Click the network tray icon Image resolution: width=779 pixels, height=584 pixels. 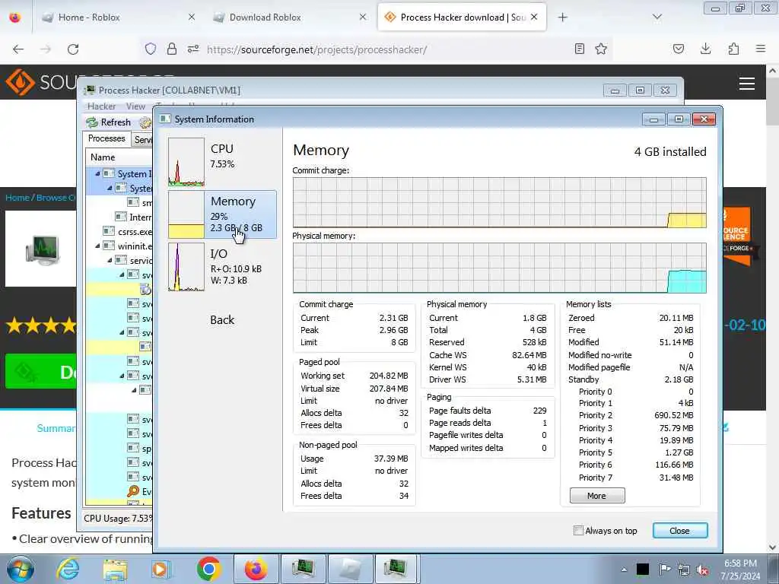tap(684, 570)
